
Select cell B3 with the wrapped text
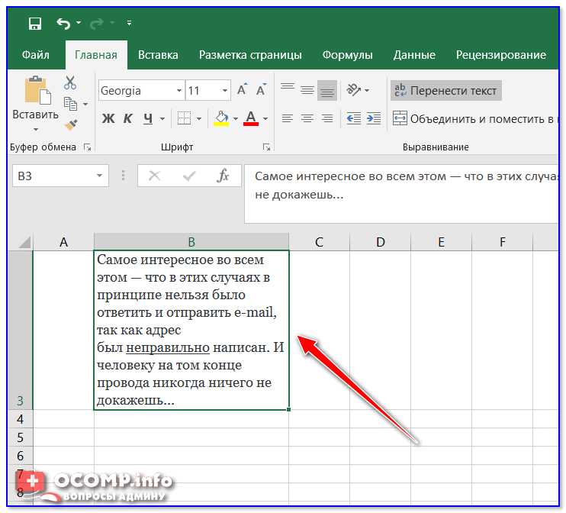(191, 331)
